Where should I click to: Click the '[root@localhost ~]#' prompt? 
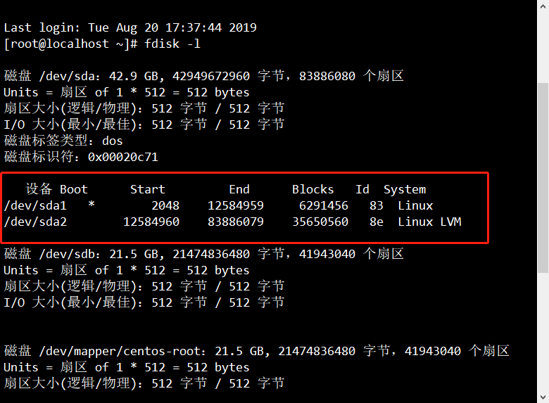click(x=70, y=44)
